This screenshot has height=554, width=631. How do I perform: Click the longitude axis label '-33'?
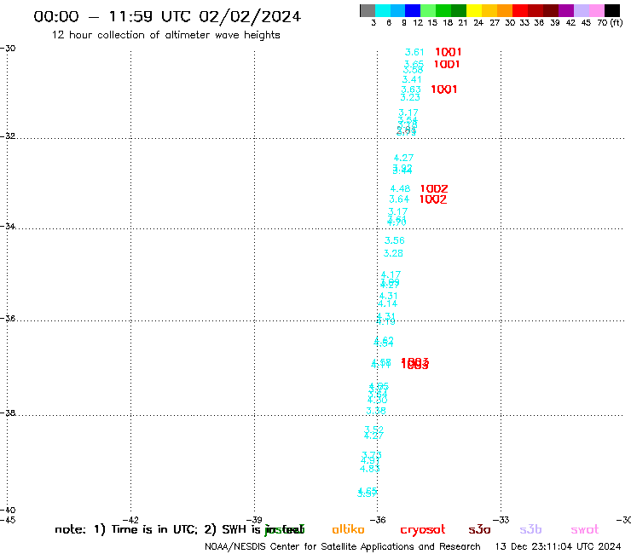tap(501, 520)
